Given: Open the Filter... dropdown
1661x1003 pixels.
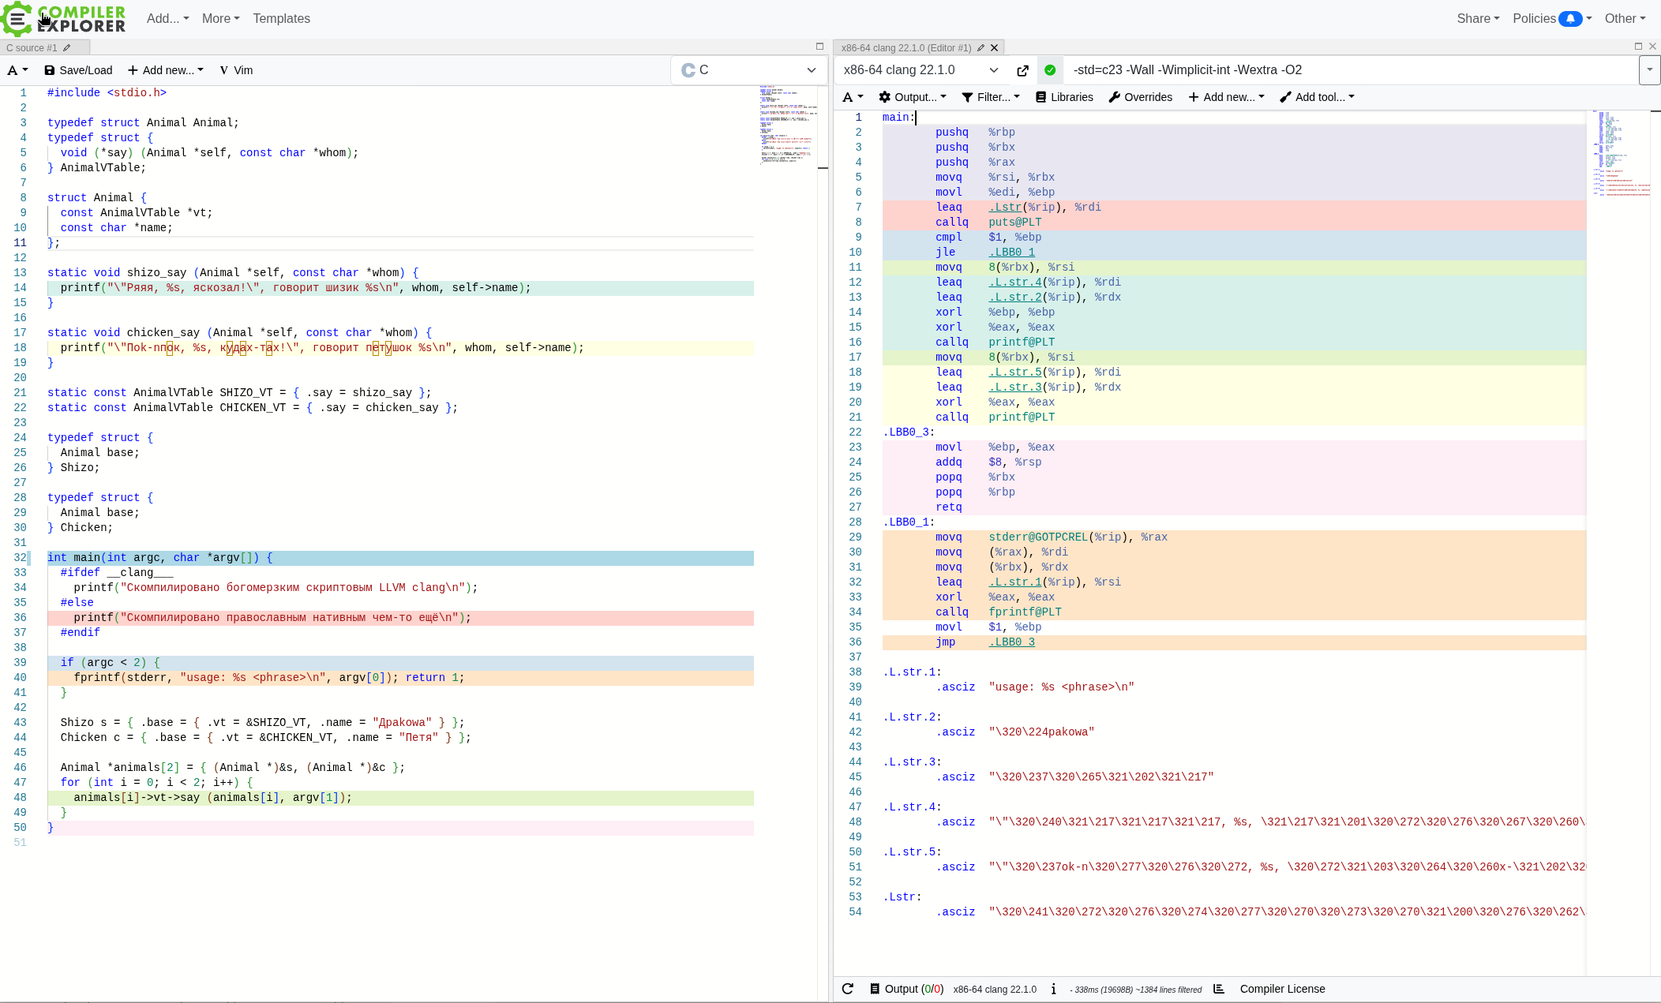Looking at the screenshot, I should [x=991, y=97].
